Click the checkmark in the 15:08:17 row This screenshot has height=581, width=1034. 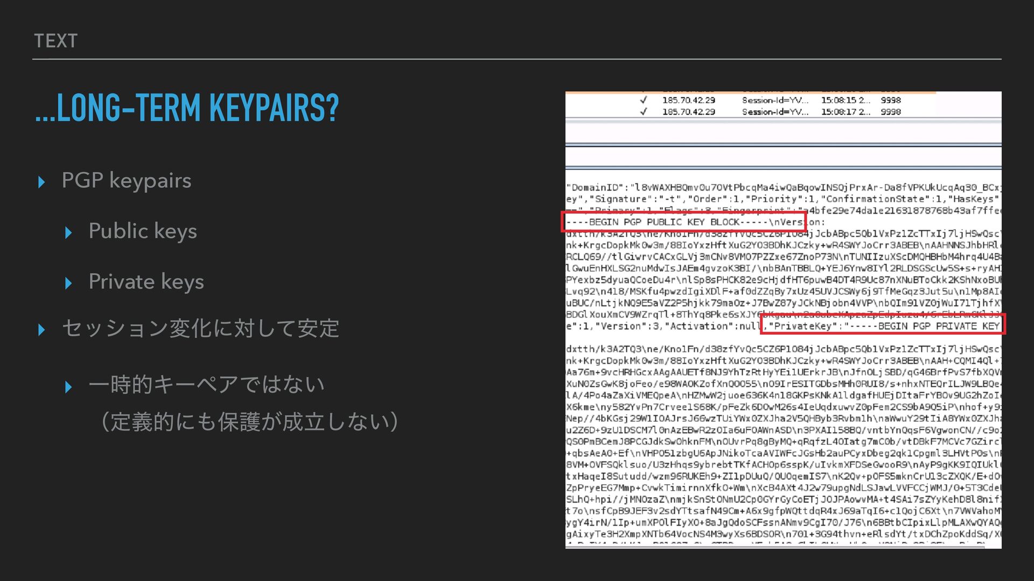[643, 112]
